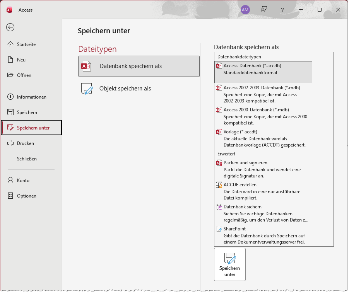
Task: Open Konto settings
Action: [31, 180]
